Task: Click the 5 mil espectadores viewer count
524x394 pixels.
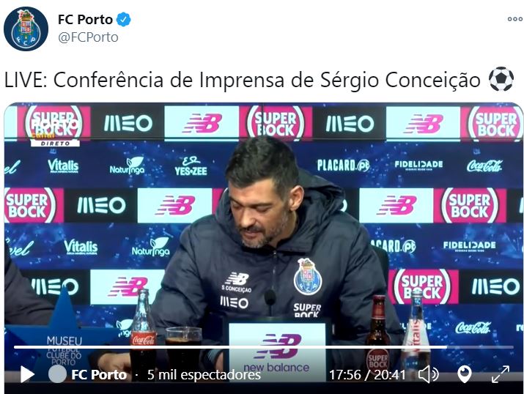Action: (x=204, y=375)
